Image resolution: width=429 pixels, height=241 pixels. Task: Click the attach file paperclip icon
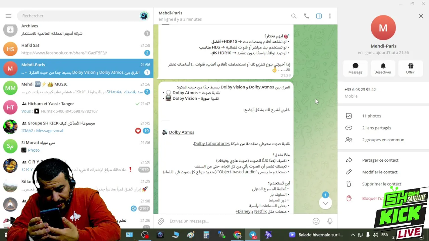coord(161,221)
